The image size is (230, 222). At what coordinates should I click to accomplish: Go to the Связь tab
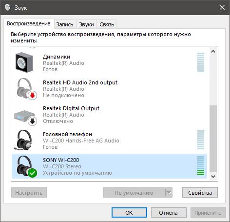(107, 24)
